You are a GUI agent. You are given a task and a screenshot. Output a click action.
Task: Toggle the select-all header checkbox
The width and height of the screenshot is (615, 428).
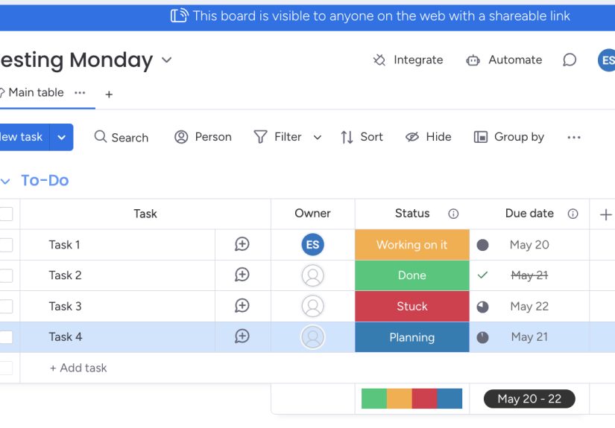pos(6,214)
